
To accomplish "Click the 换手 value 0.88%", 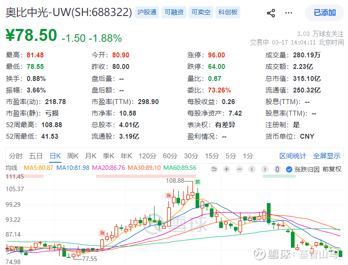I will [36, 78].
